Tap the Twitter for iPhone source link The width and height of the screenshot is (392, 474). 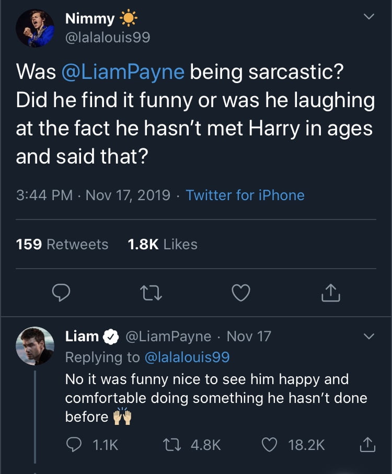245,195
